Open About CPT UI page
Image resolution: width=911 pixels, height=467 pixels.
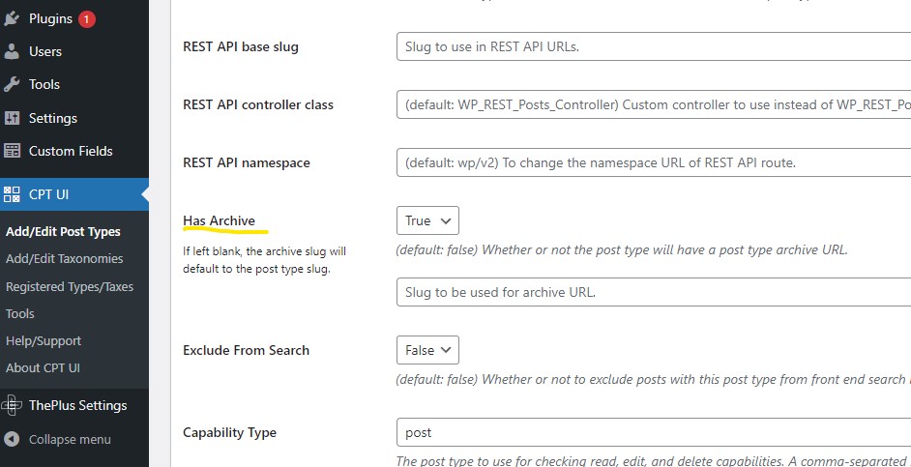coord(43,367)
